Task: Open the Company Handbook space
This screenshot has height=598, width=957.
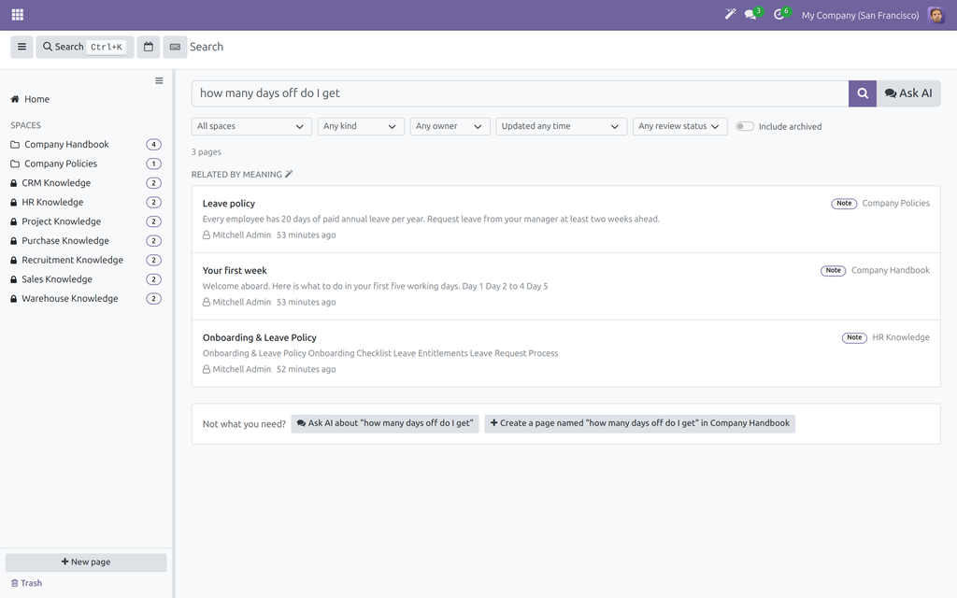Action: pos(85,145)
